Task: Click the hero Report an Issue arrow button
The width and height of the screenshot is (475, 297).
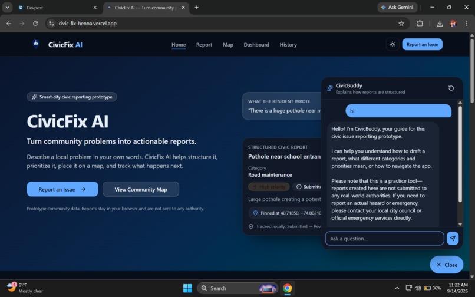Action: coord(62,189)
